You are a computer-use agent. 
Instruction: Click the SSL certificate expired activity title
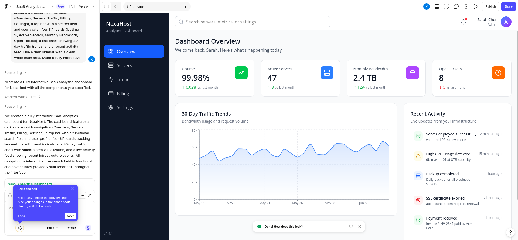tap(445, 198)
